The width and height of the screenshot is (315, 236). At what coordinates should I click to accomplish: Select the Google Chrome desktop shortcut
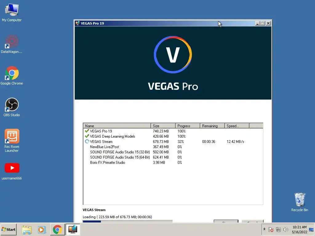12,76
